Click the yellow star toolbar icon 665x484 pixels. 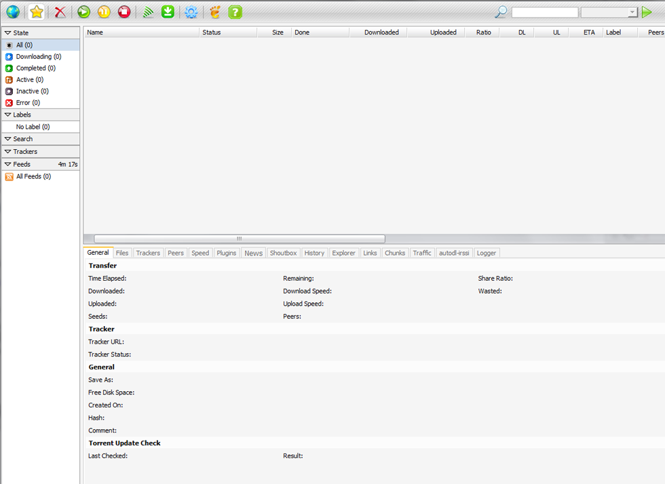pyautogui.click(x=37, y=12)
